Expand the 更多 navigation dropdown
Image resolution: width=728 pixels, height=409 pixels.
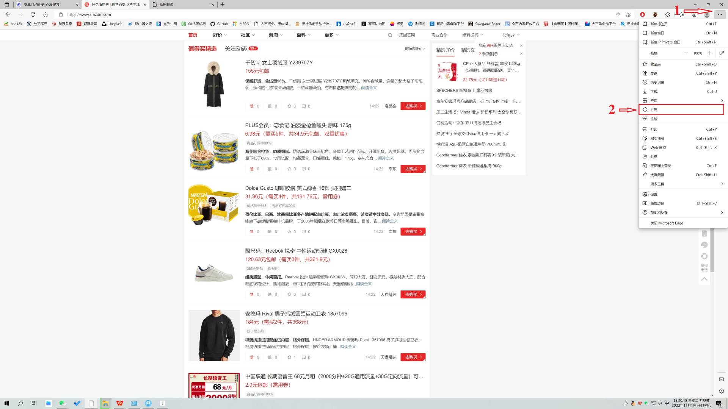pyautogui.click(x=331, y=35)
